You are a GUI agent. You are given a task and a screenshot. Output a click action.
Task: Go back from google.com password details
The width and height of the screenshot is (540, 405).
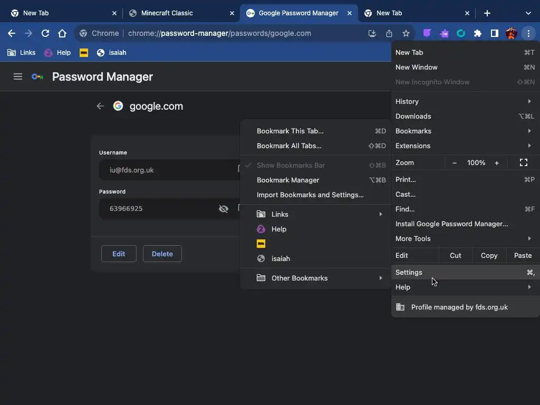(100, 106)
